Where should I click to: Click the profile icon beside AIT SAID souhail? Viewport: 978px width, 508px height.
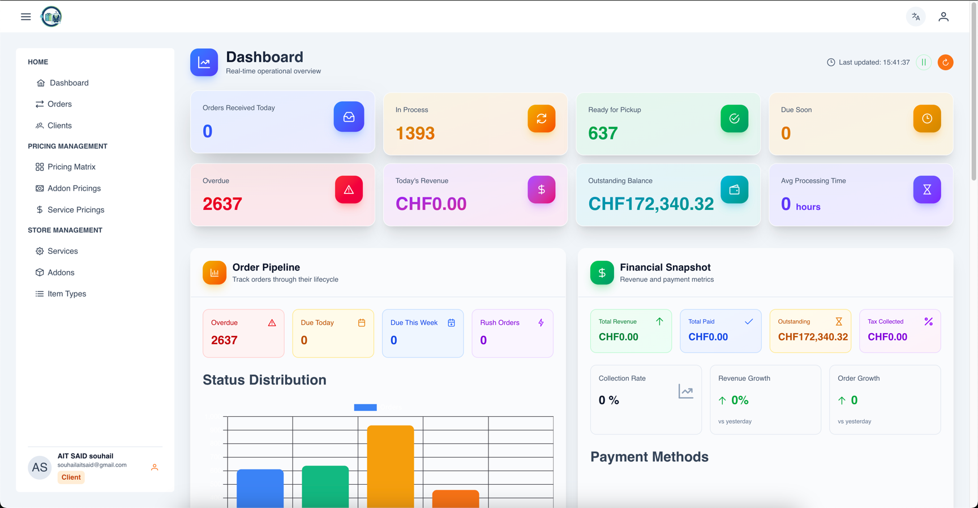coord(155,467)
